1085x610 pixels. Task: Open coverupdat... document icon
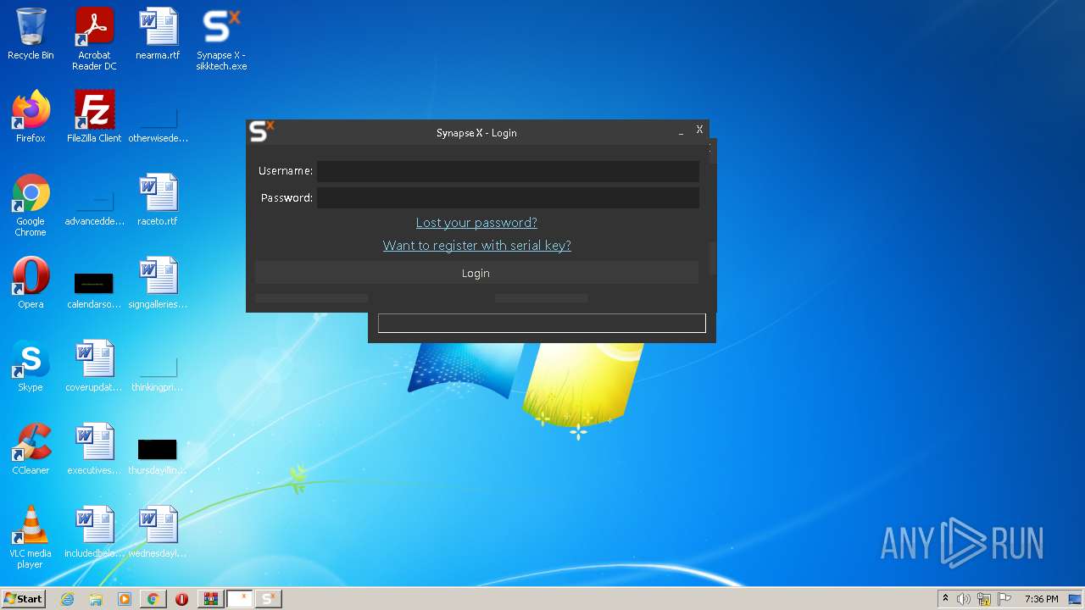(94, 366)
